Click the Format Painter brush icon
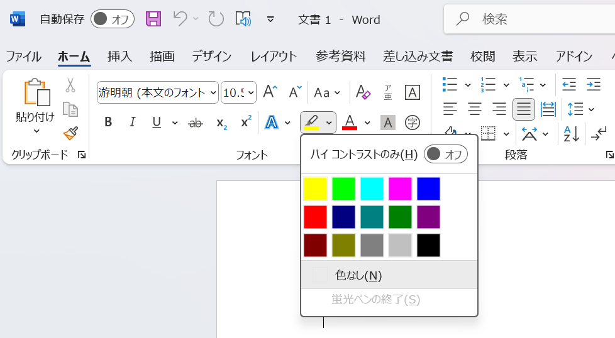 click(70, 133)
